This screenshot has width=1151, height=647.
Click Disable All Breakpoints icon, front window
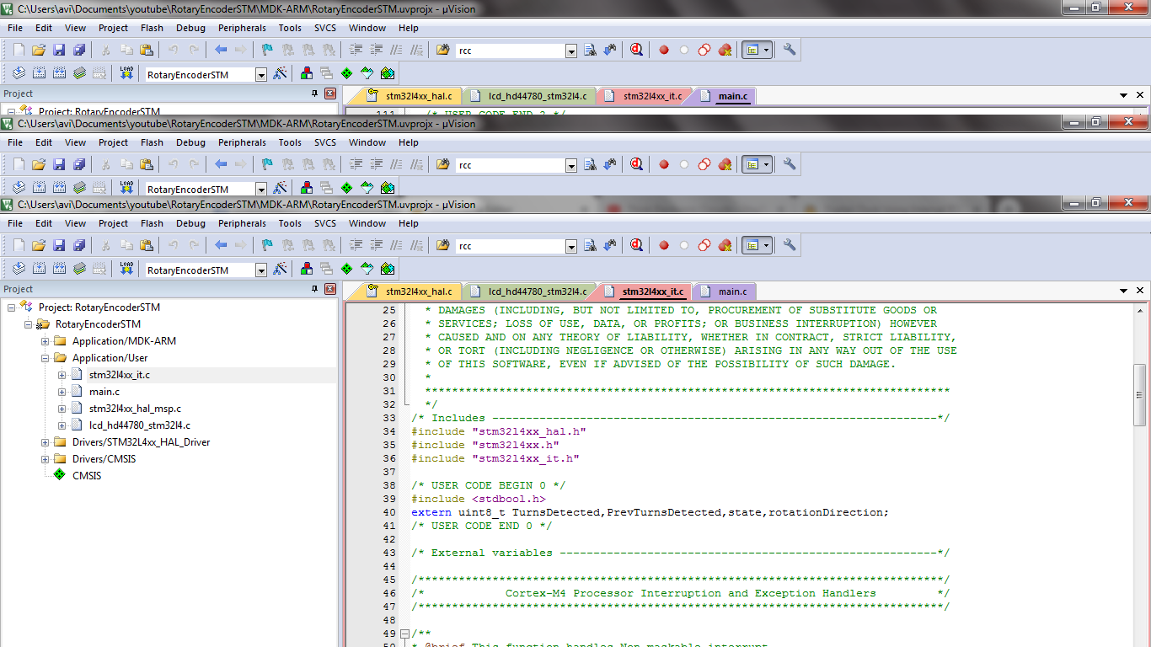[x=704, y=245]
